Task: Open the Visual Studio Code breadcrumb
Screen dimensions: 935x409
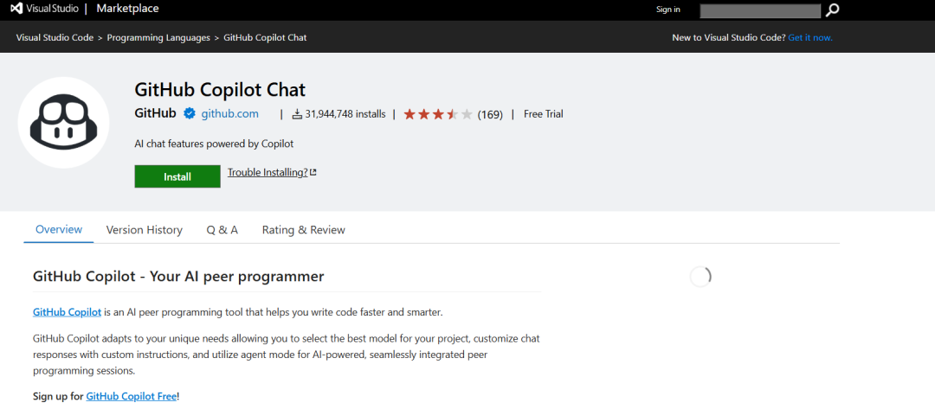Action: point(55,37)
